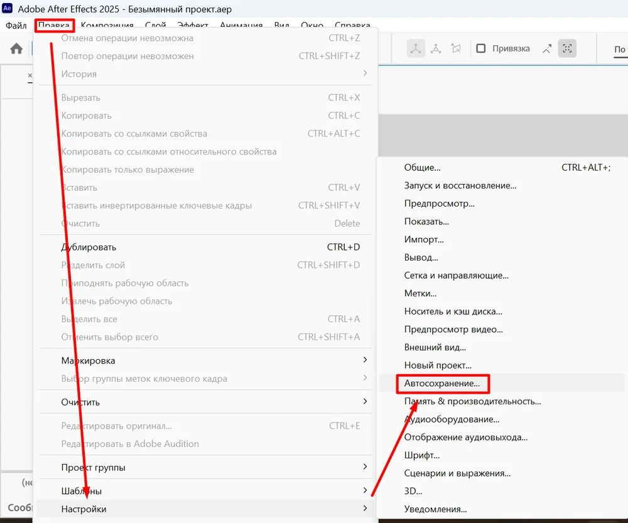Click Приподнять рабочую область entry
The image size is (628, 523).
click(205, 283)
